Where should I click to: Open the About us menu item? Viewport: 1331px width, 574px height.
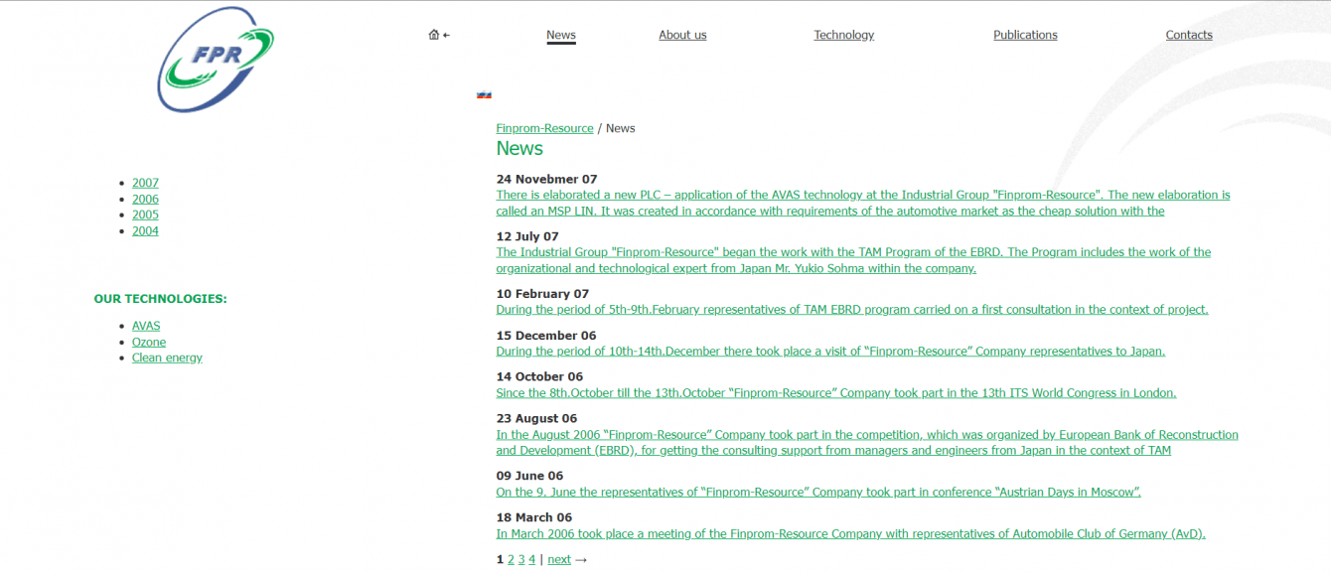682,35
